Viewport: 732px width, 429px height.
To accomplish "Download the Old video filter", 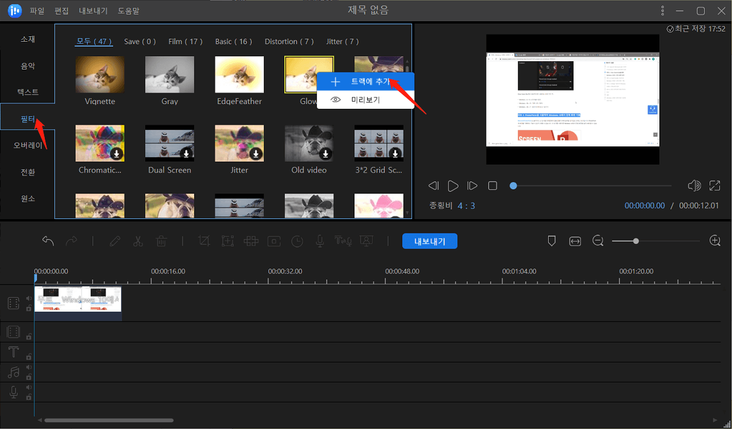I will (325, 154).
